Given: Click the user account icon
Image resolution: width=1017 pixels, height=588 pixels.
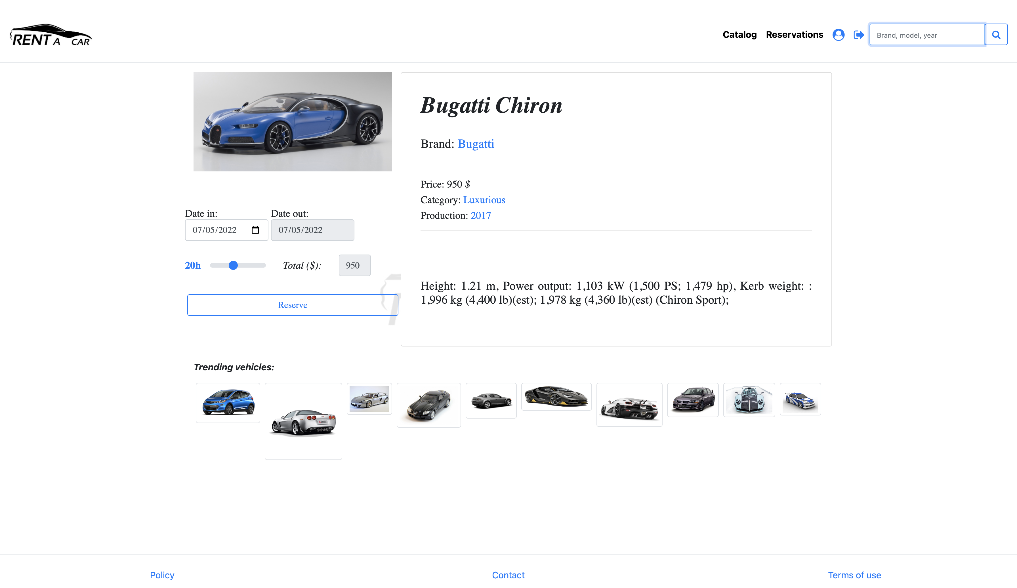Looking at the screenshot, I should (838, 35).
